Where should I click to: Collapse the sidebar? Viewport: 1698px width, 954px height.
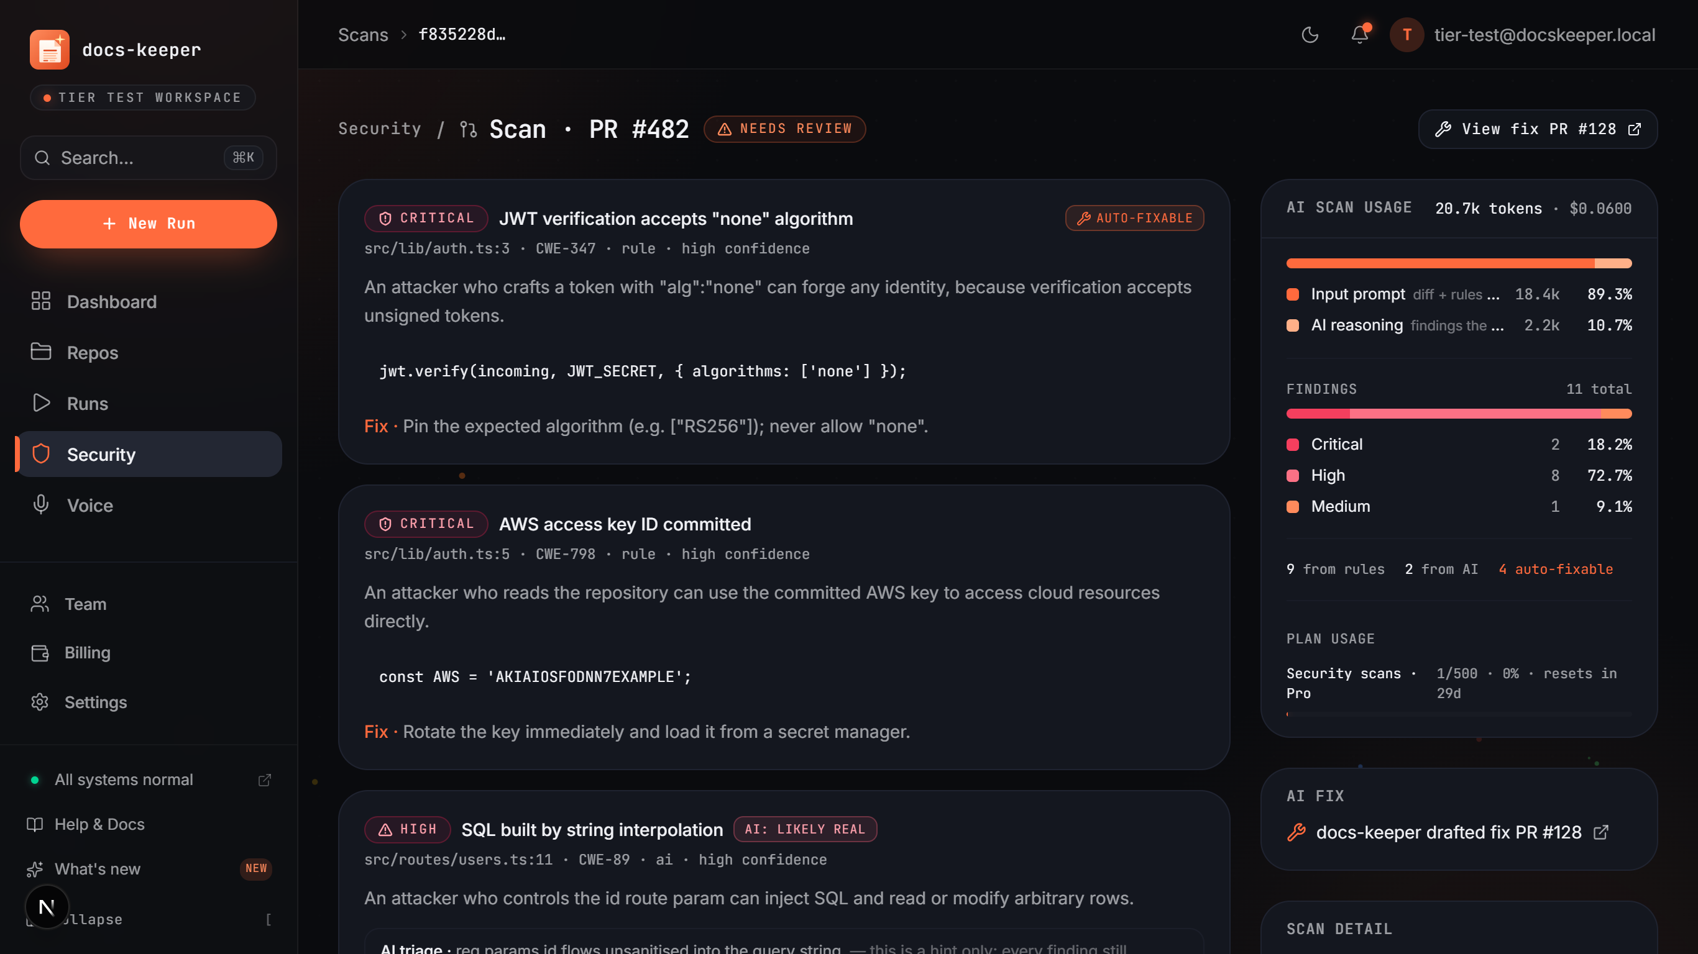149,920
